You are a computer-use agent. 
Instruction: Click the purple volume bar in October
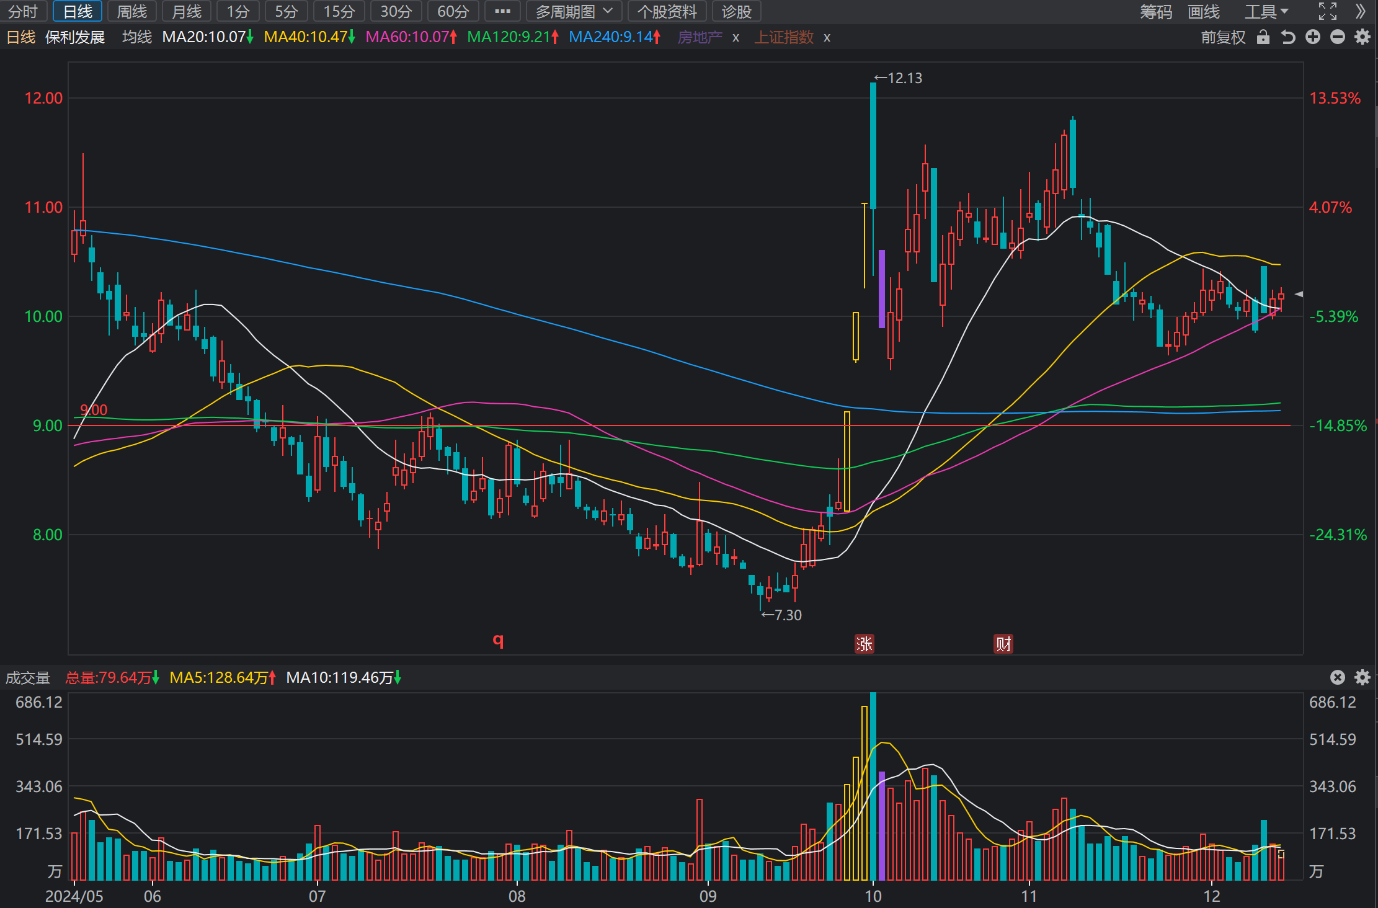(881, 826)
